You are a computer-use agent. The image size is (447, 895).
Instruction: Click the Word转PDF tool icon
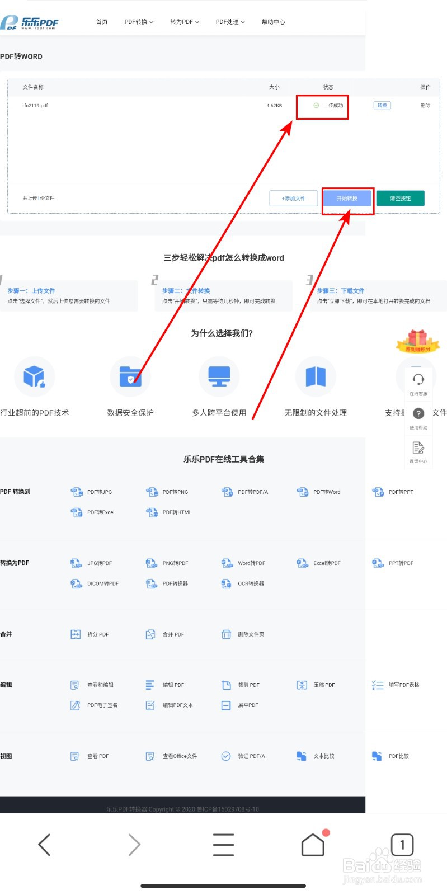click(227, 563)
